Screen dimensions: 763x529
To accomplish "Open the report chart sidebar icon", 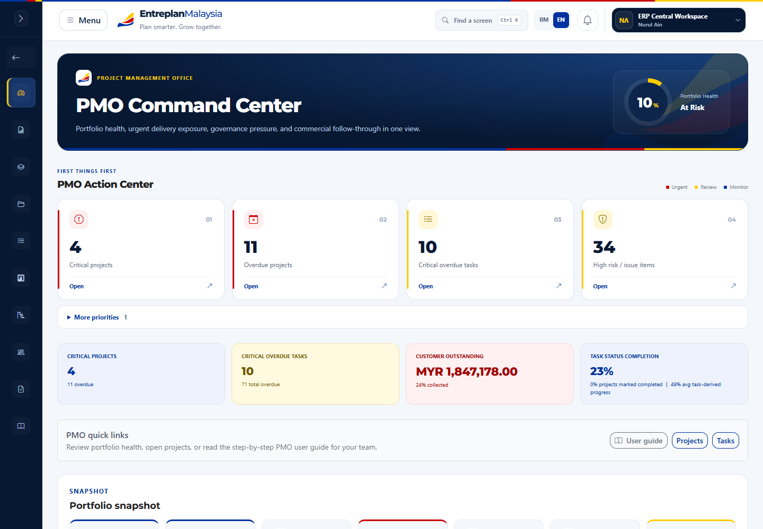I will pyautogui.click(x=21, y=130).
